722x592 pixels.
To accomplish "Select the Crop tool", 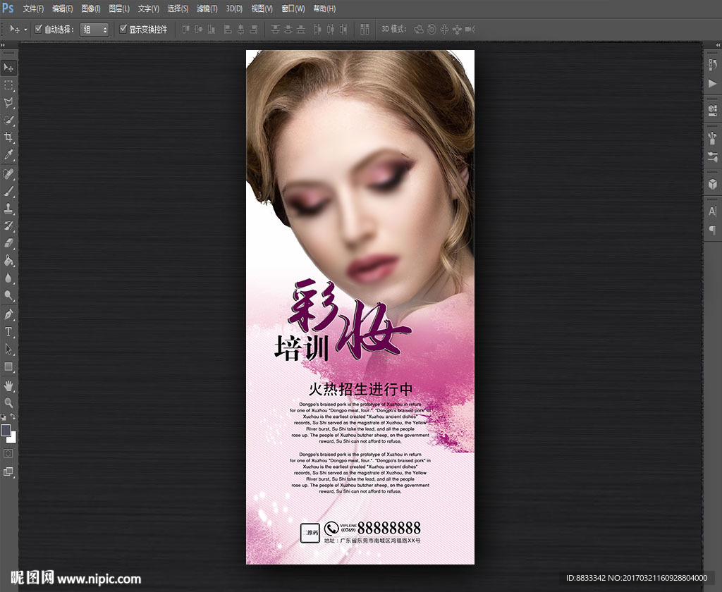I will click(x=9, y=137).
